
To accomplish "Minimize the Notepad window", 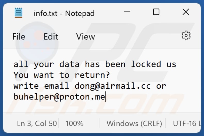I will [127, 12].
